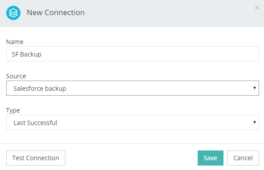Open the Type combo box

[x=133, y=122]
